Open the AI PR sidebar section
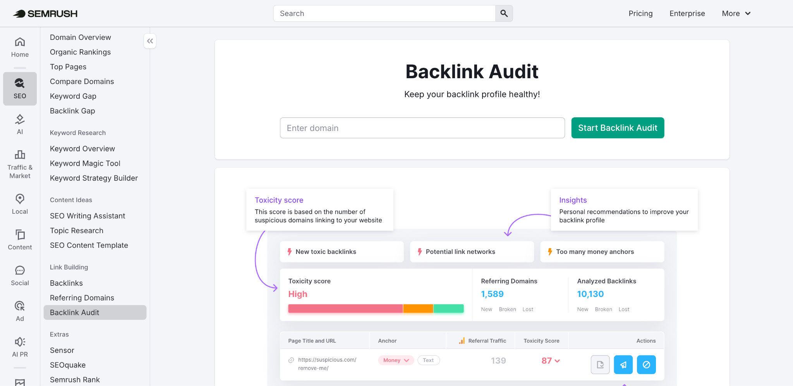 (20, 347)
